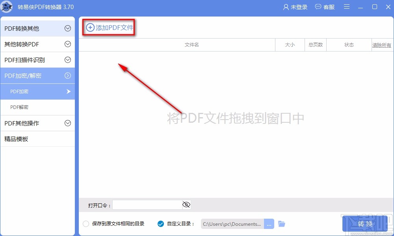Viewport: 394px width, 236px height.
Task: Open the hamburger menu in the title bar
Action: click(x=347, y=7)
